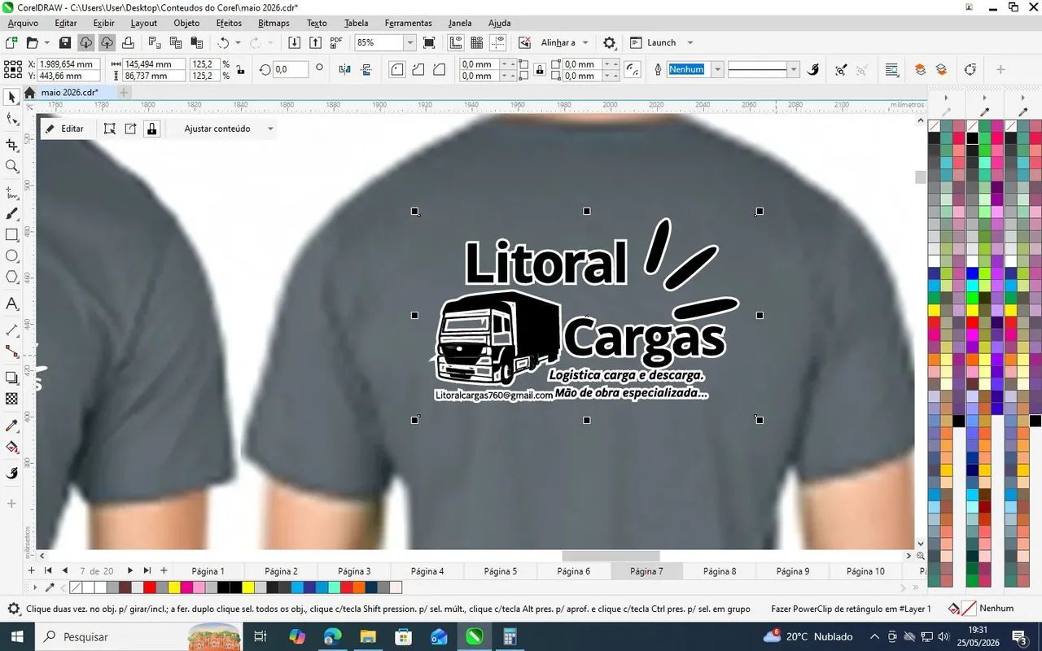The height and width of the screenshot is (651, 1042).
Task: Open the Bitmaps menu
Action: [x=274, y=23]
